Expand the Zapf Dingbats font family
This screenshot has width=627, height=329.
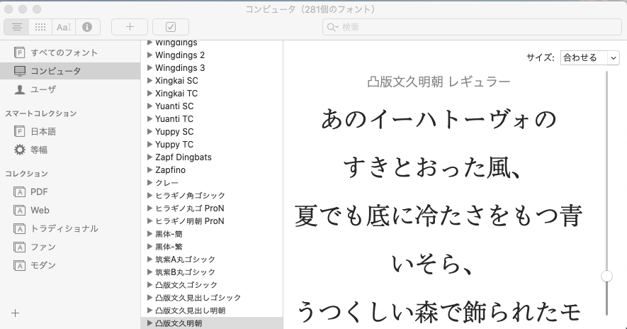coord(150,157)
